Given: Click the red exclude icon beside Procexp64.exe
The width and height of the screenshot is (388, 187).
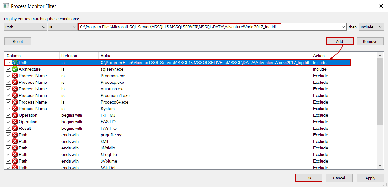Looking at the screenshot, I should pos(14,102).
